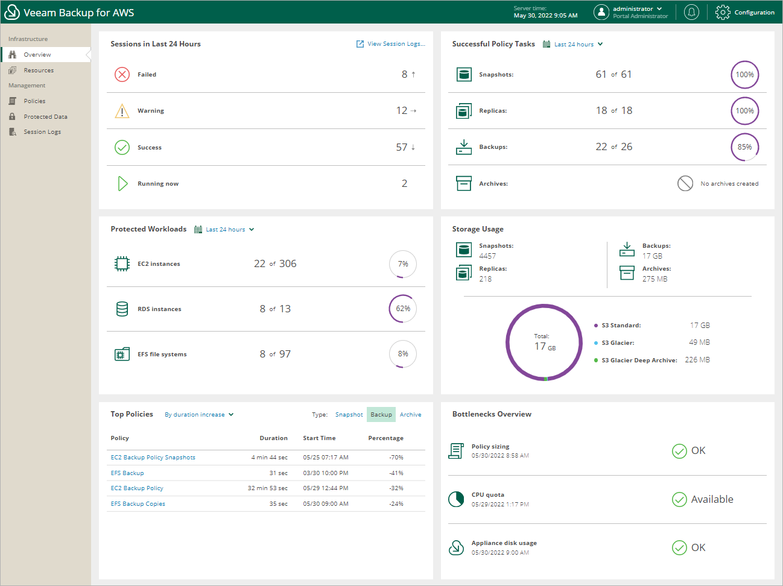Image resolution: width=783 pixels, height=586 pixels.
Task: Click the Snapshots icon in Successful Policy Tasks
Action: tap(464, 74)
